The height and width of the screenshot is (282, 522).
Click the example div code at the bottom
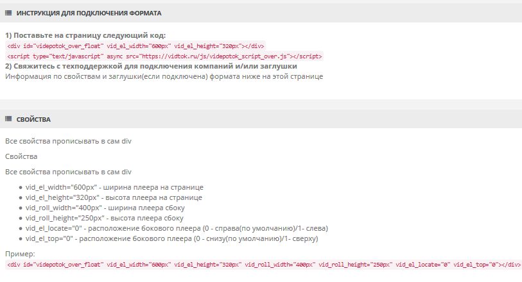point(264,265)
